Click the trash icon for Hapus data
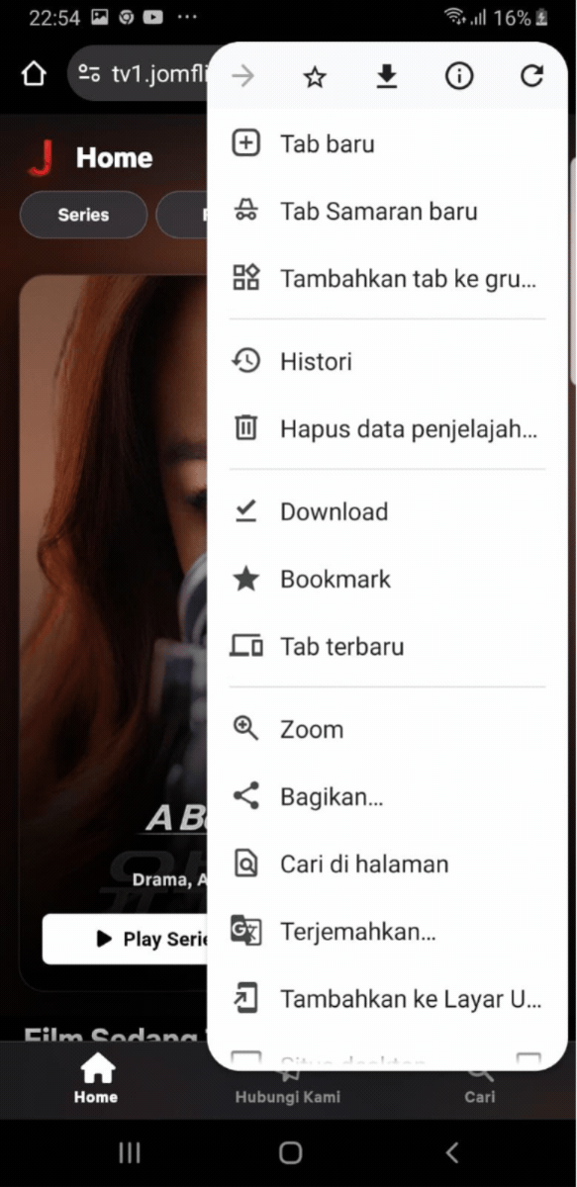Image resolution: width=577 pixels, height=1187 pixels. (245, 428)
